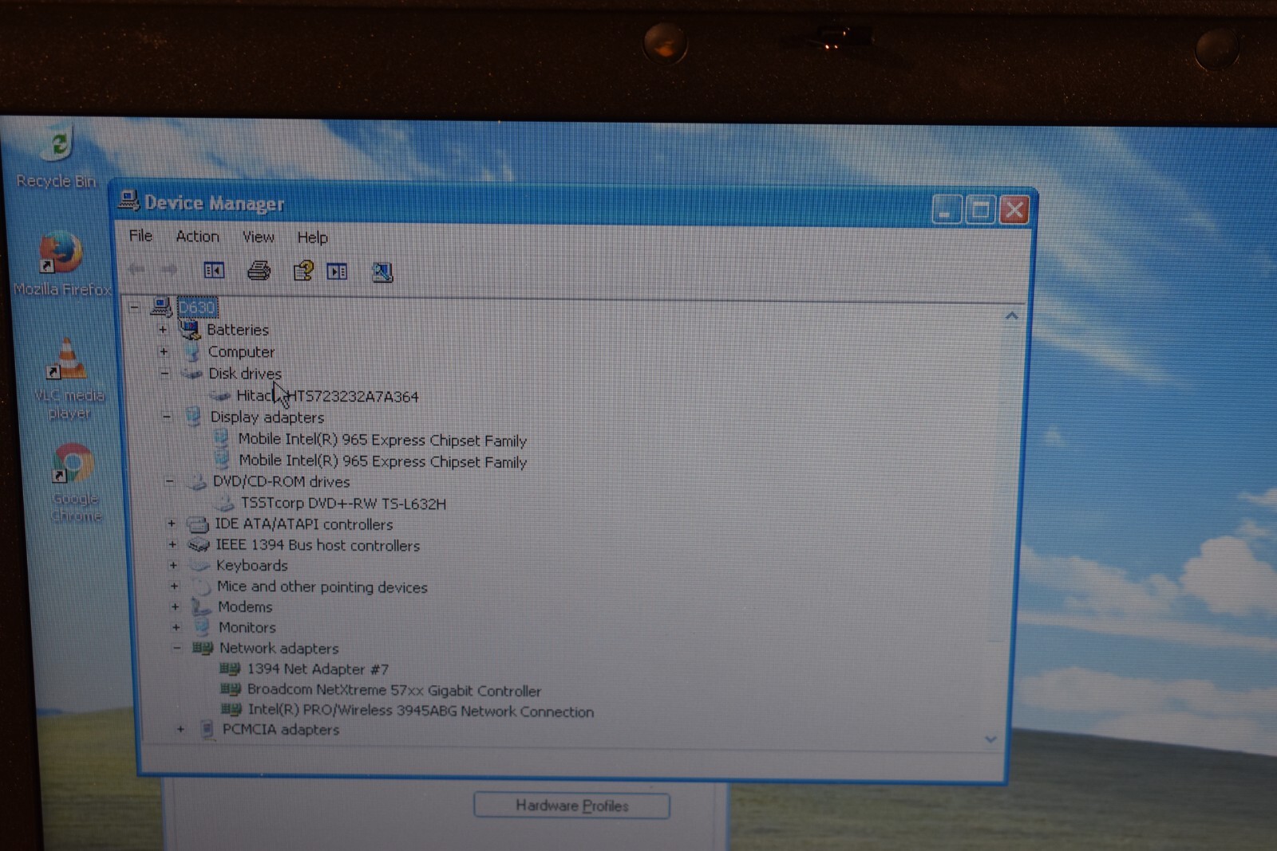Select Broadcom NetXtreme 57xx Gigabit Controller
The width and height of the screenshot is (1277, 851).
pos(394,690)
